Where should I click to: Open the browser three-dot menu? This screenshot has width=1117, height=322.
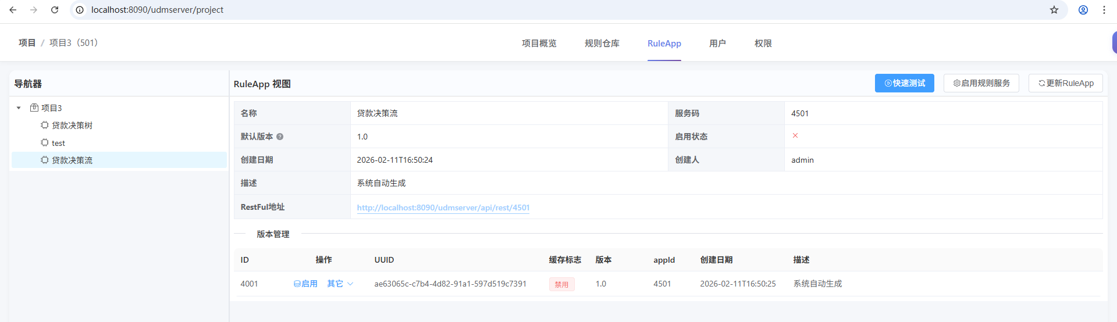coord(1104,10)
